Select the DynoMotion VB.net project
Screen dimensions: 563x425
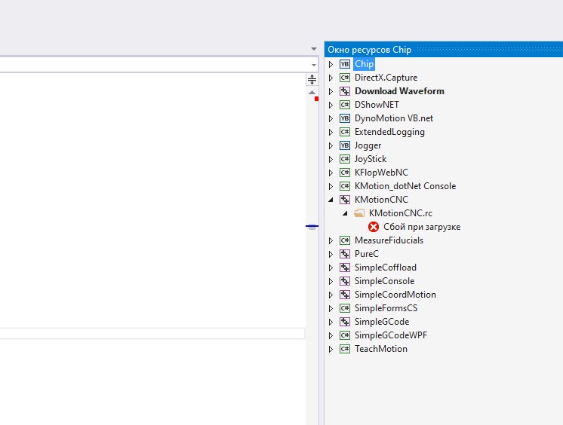(393, 118)
